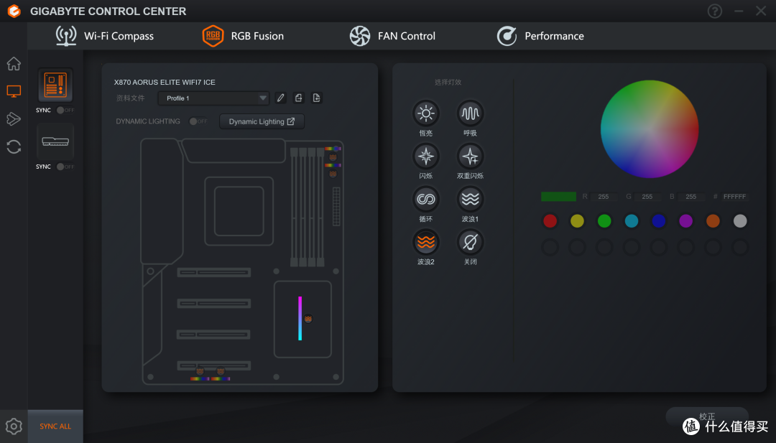
Task: Open the help question mark icon
Action: click(x=715, y=11)
